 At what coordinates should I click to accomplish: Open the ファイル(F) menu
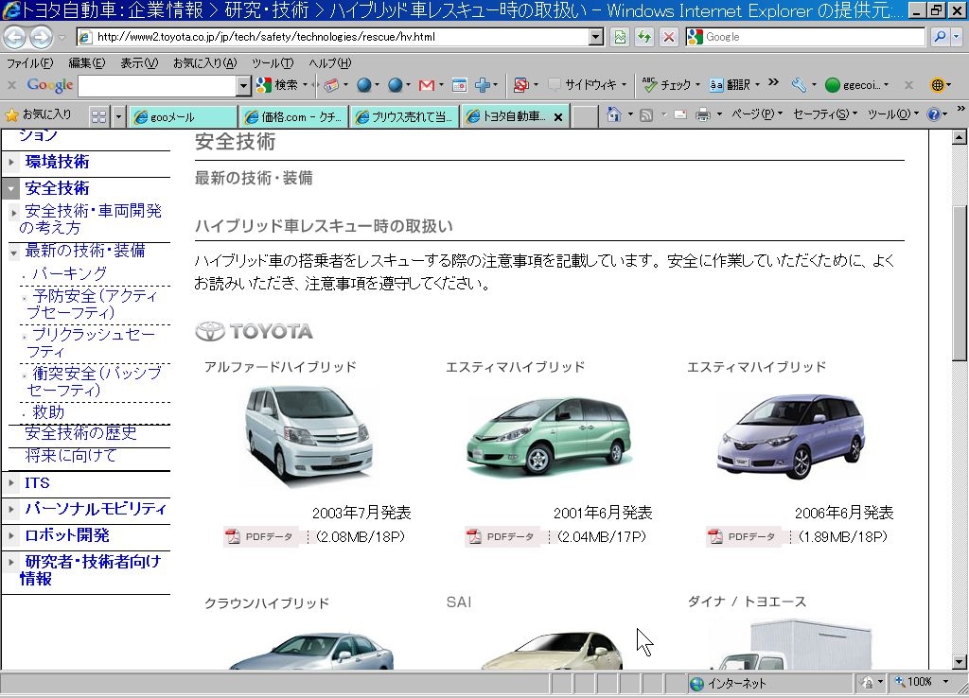29,63
